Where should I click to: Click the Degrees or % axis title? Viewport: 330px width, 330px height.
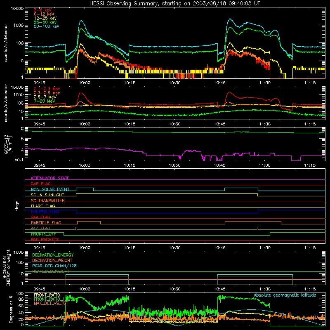pyautogui.click(x=11, y=309)
